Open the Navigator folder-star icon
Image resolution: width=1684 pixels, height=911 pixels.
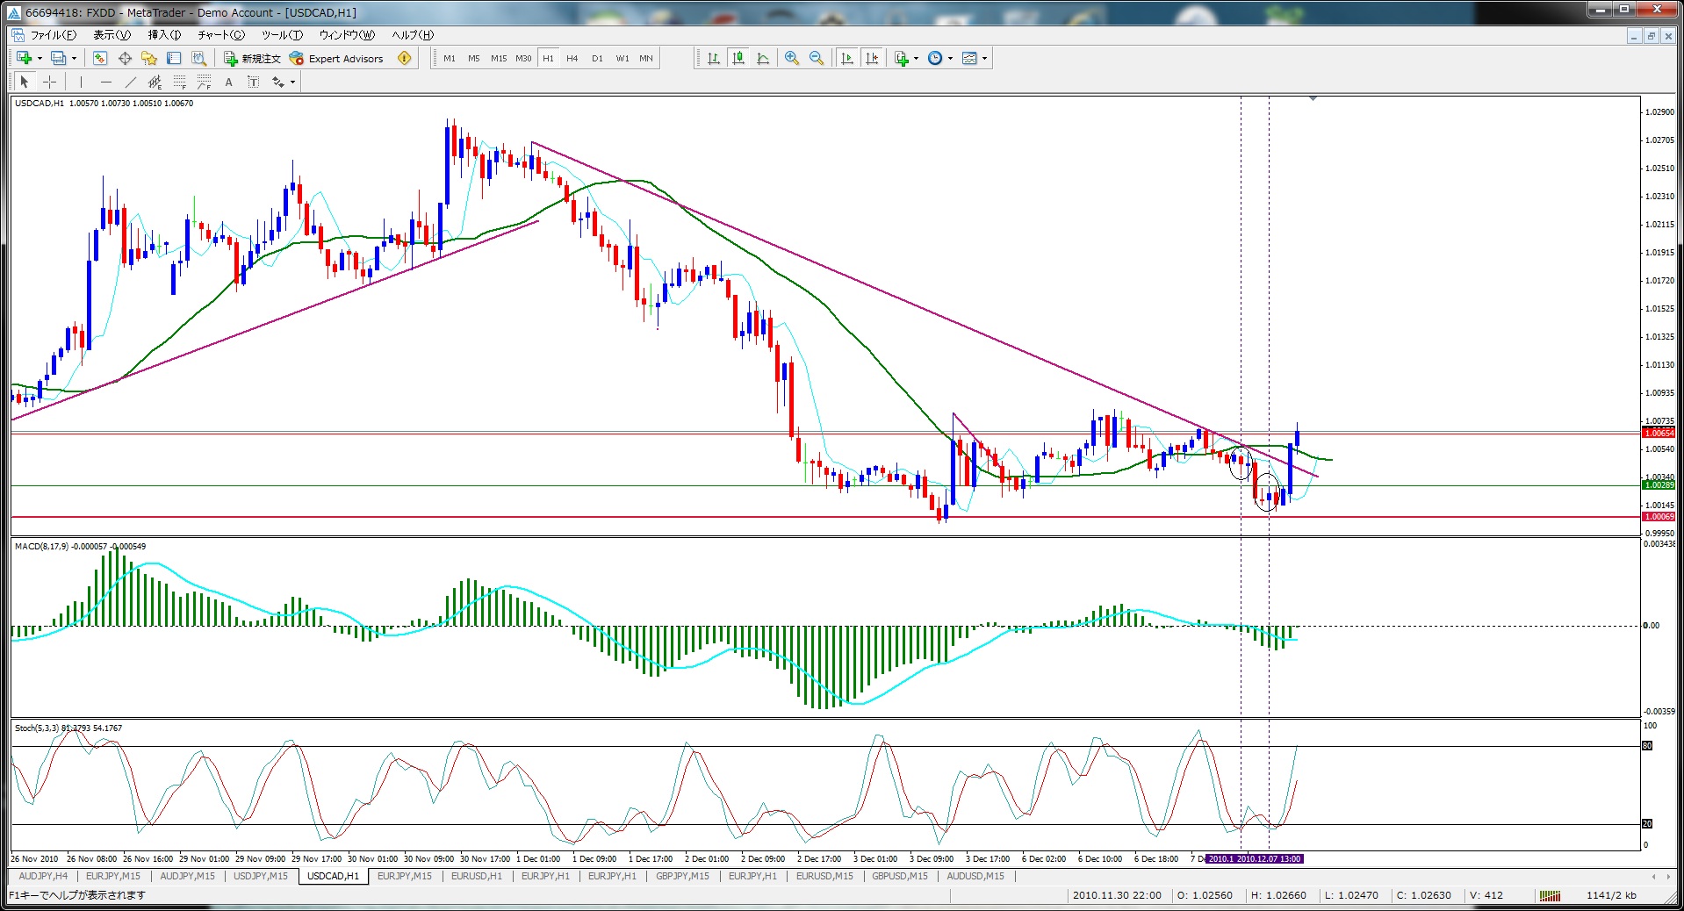pos(149,59)
